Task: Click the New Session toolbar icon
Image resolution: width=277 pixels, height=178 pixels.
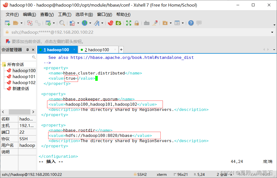Action: click(7, 23)
